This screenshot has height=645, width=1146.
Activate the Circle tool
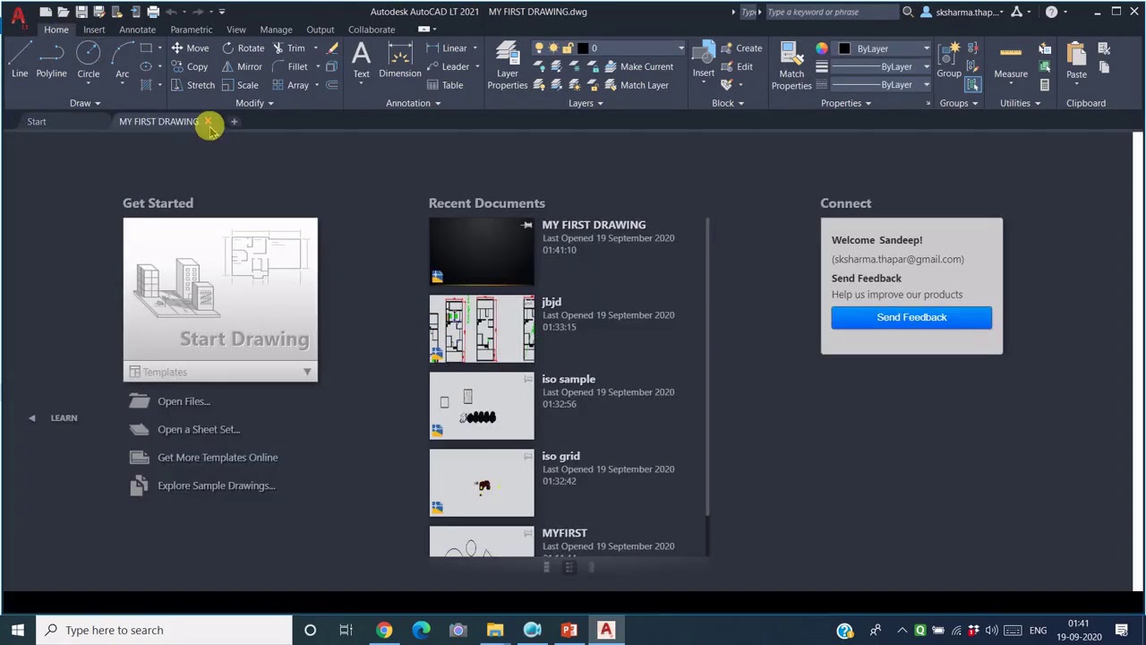tap(88, 61)
